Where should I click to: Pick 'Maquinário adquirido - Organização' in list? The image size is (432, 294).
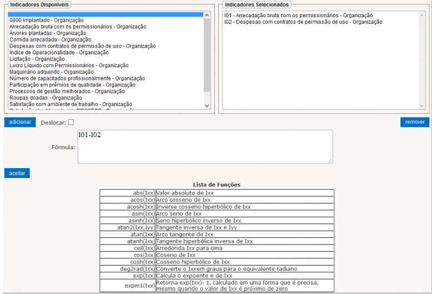pyautogui.click(x=51, y=72)
